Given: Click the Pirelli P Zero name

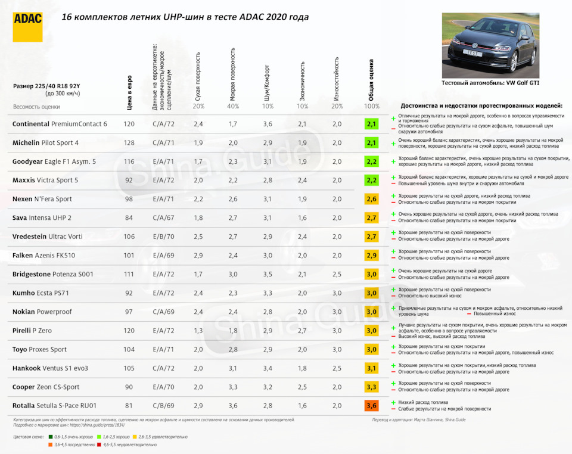Looking at the screenshot, I should (32, 331).
